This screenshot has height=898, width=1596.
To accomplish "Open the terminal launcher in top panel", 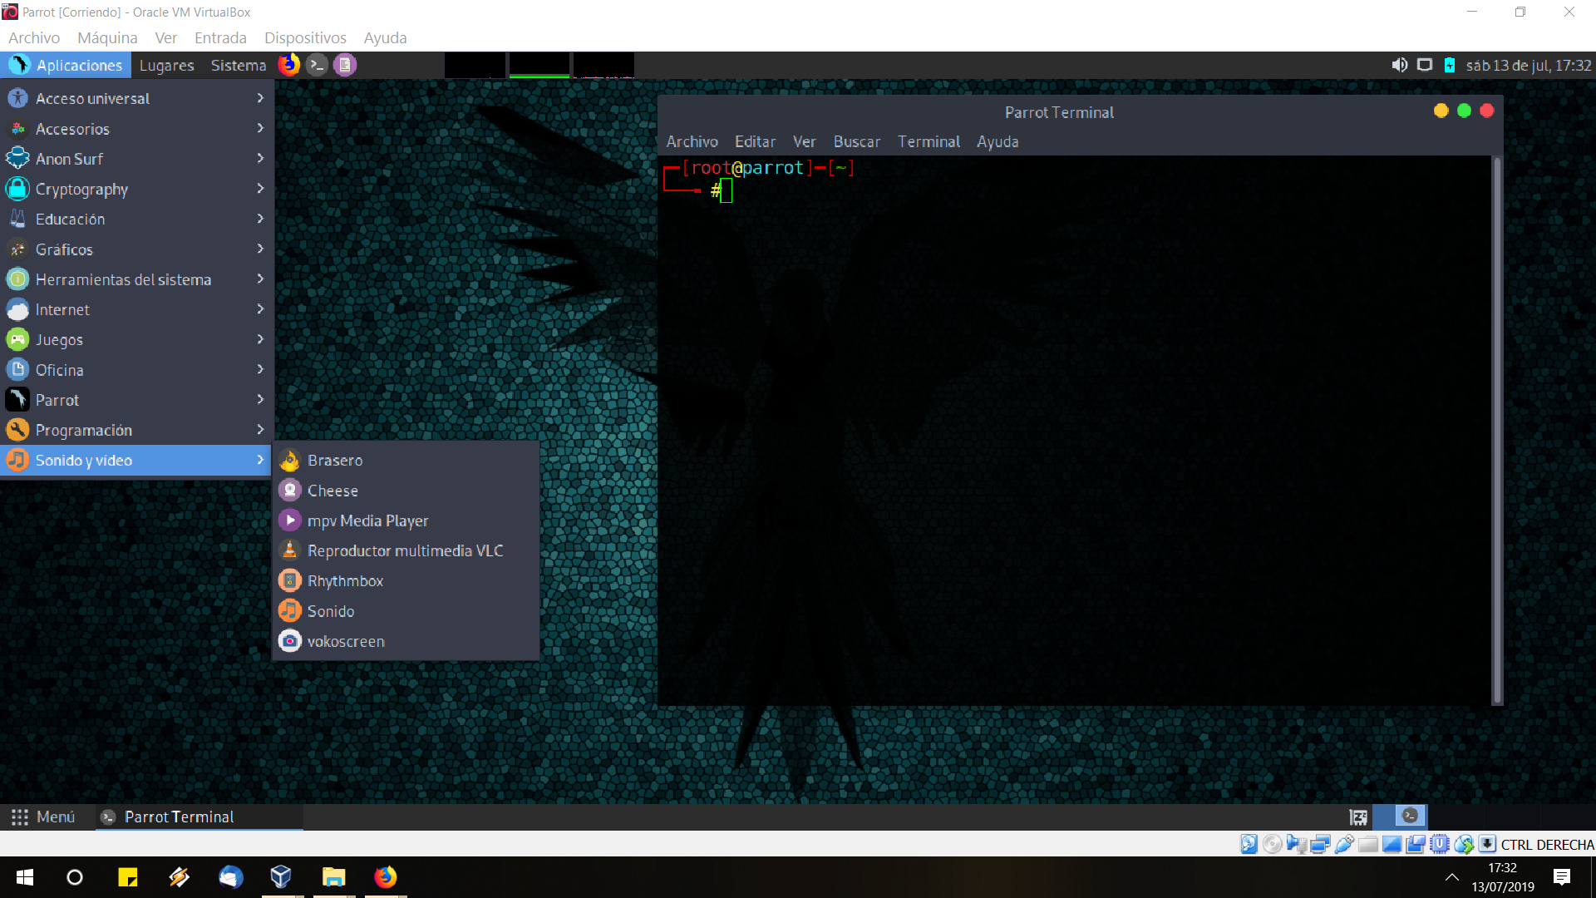I will tap(317, 65).
